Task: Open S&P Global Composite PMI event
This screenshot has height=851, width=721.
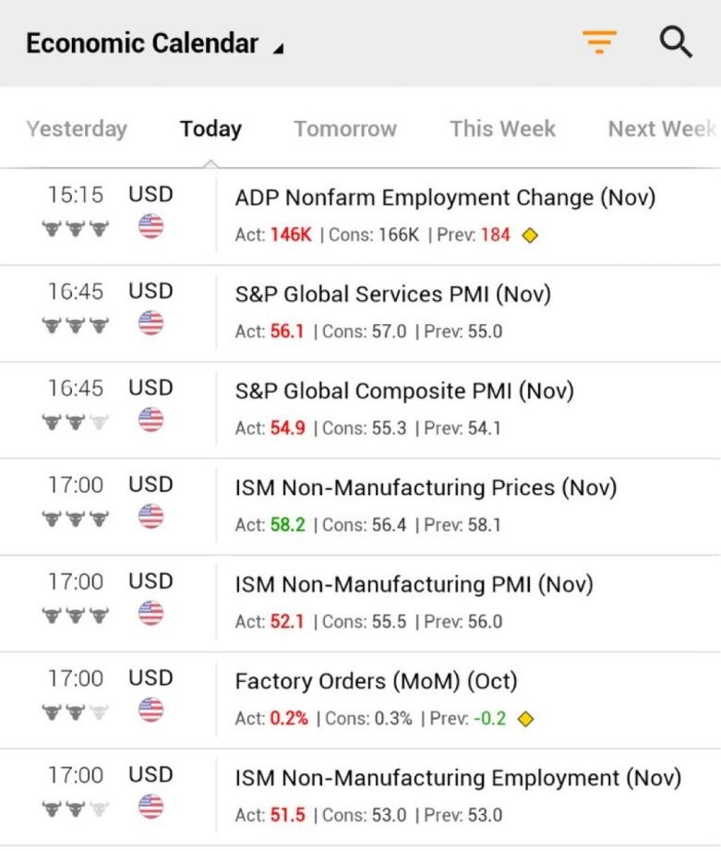Action: point(404,391)
